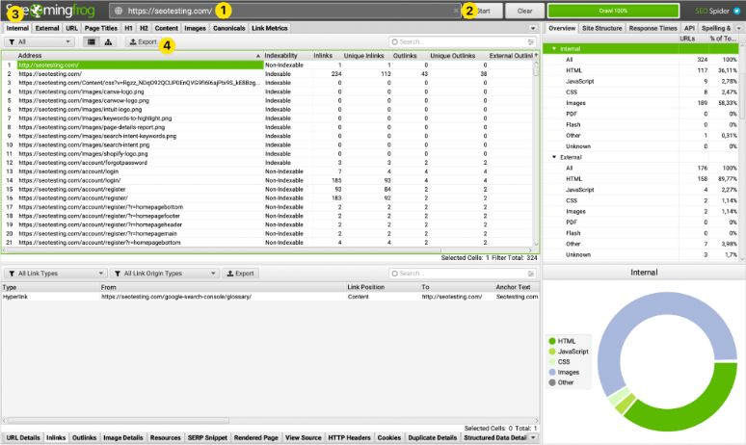Viewport: 746px width, 445px height.
Task: Add column with plus icon in table header
Action: click(x=535, y=56)
